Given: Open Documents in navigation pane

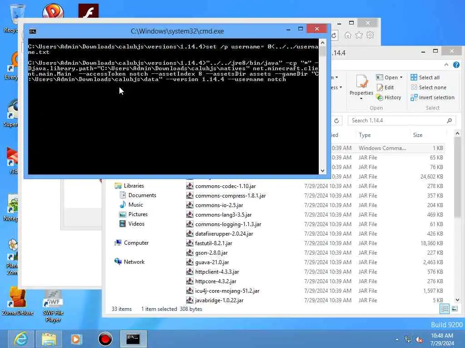Looking at the screenshot, I should tap(138, 195).
